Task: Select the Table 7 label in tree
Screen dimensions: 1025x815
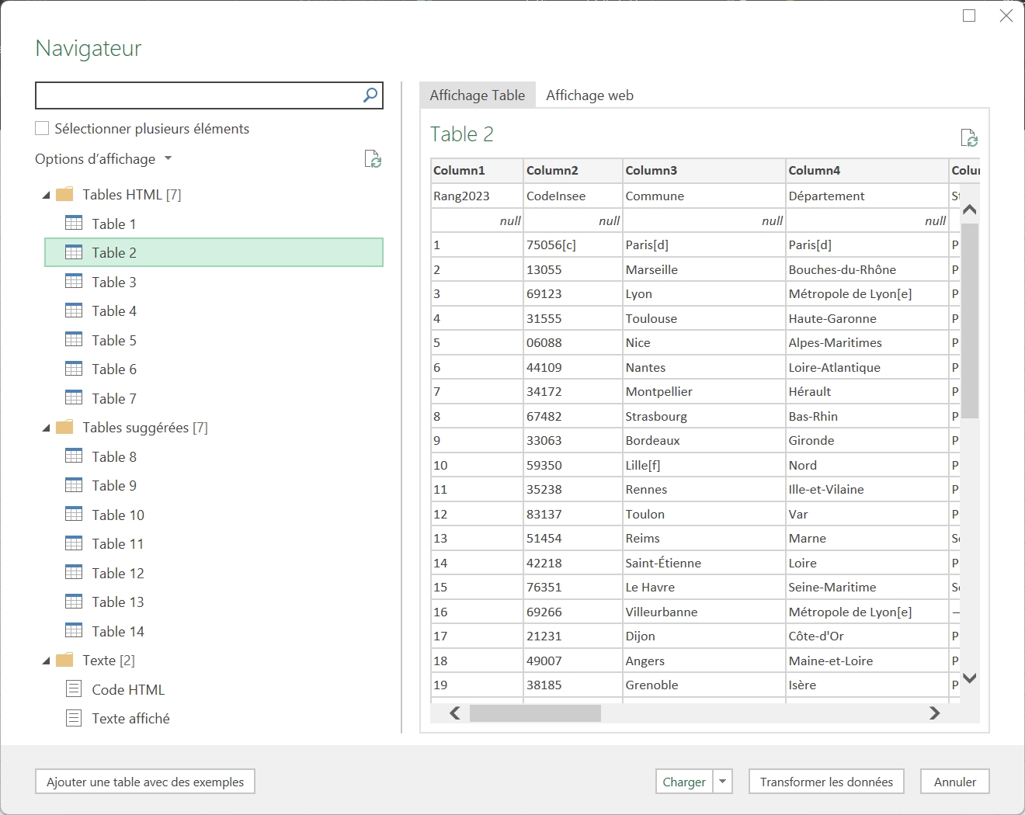Action: (x=114, y=398)
